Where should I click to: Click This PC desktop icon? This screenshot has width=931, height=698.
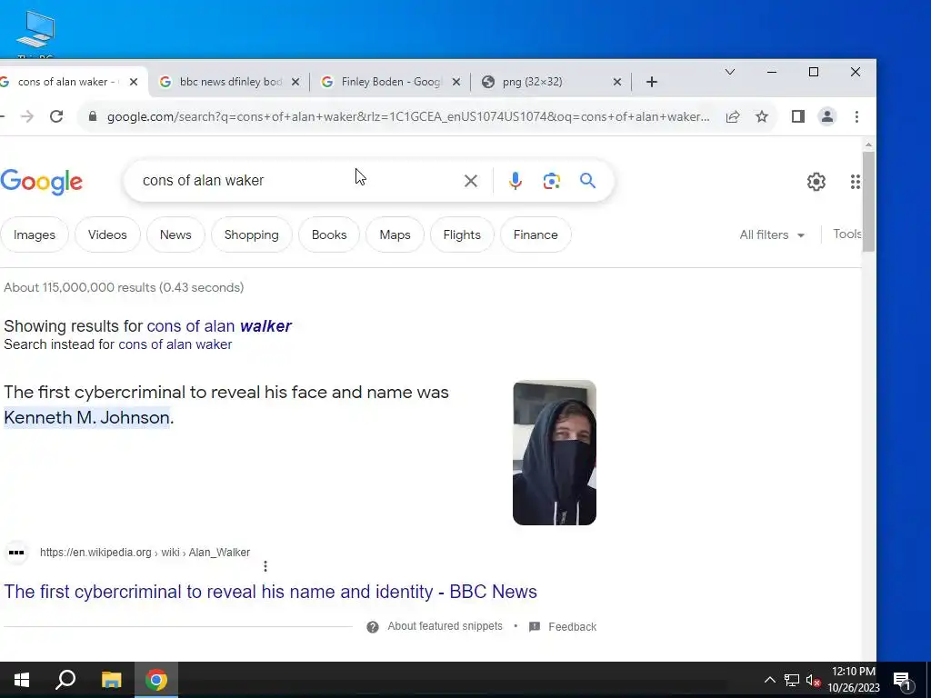tap(35, 33)
